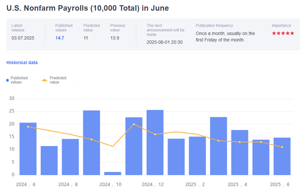
Task: Click the predicted line point at 2024.6
Action: click(28, 127)
